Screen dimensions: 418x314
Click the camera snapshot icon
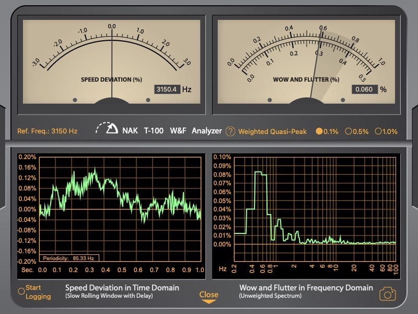(x=388, y=294)
